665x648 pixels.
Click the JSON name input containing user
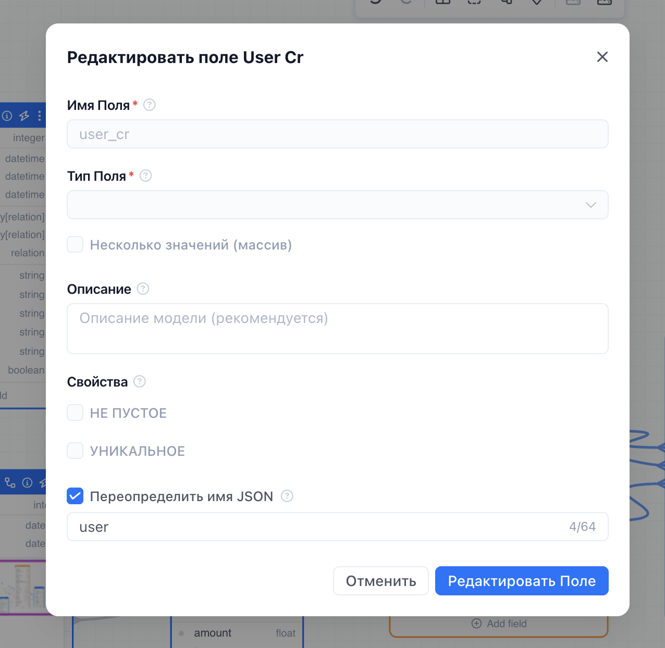pyautogui.click(x=338, y=527)
